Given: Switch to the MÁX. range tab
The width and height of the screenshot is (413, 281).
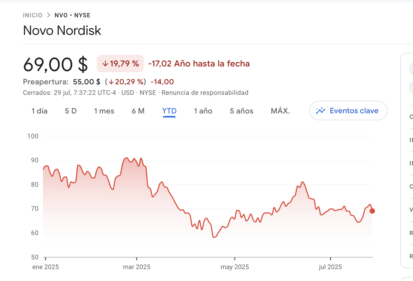Looking at the screenshot, I should [x=280, y=111].
